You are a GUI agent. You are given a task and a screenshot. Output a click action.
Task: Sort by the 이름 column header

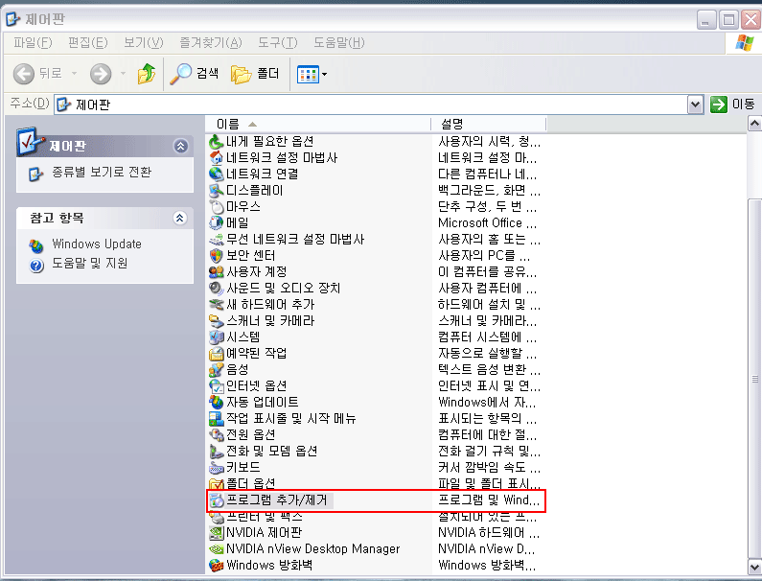(318, 125)
